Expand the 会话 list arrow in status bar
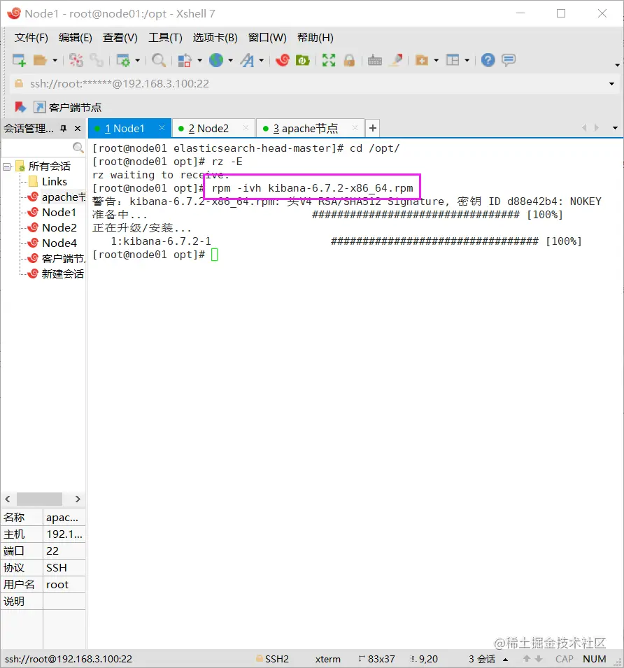 506,659
